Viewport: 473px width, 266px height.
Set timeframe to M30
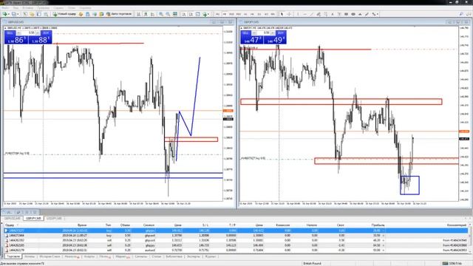click(x=238, y=14)
